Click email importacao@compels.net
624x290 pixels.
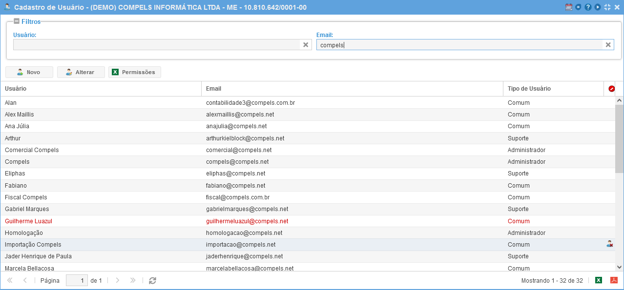(x=241, y=245)
